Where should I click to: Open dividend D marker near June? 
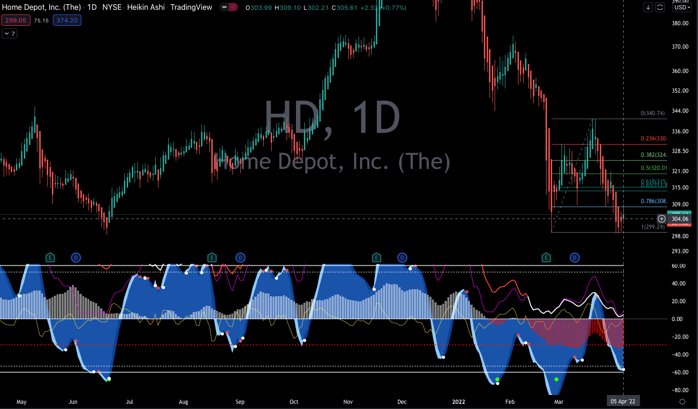[76, 257]
